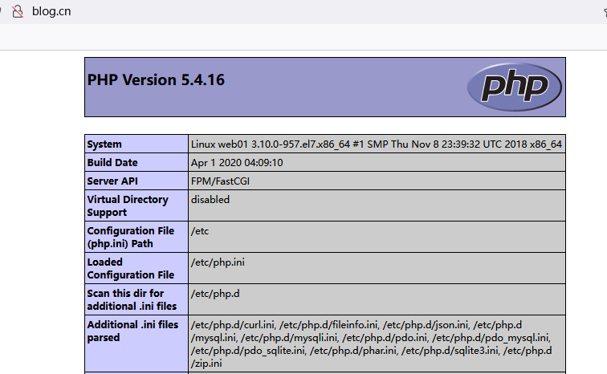Image resolution: width=607 pixels, height=374 pixels.
Task: Click the not-secure lock icon in address bar
Action: click(18, 11)
